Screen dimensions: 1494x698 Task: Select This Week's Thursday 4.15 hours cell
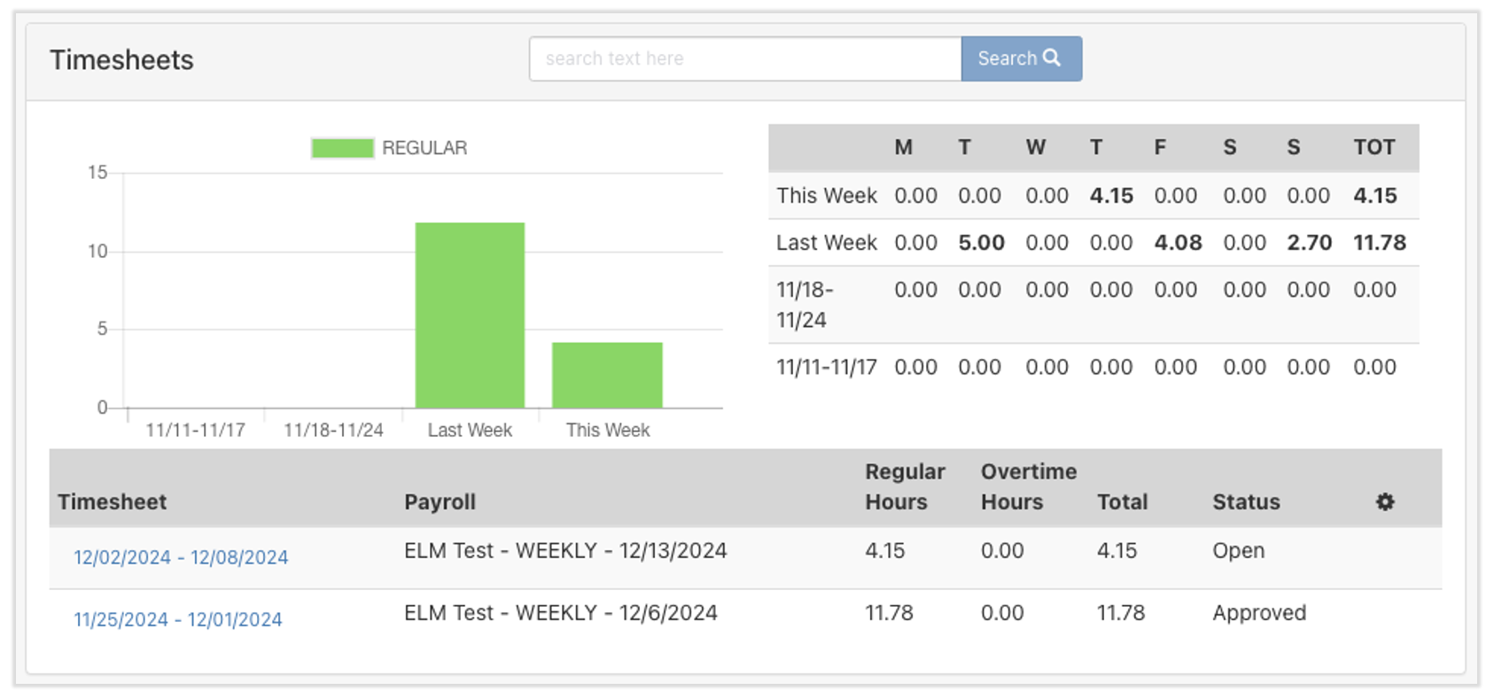[1111, 196]
